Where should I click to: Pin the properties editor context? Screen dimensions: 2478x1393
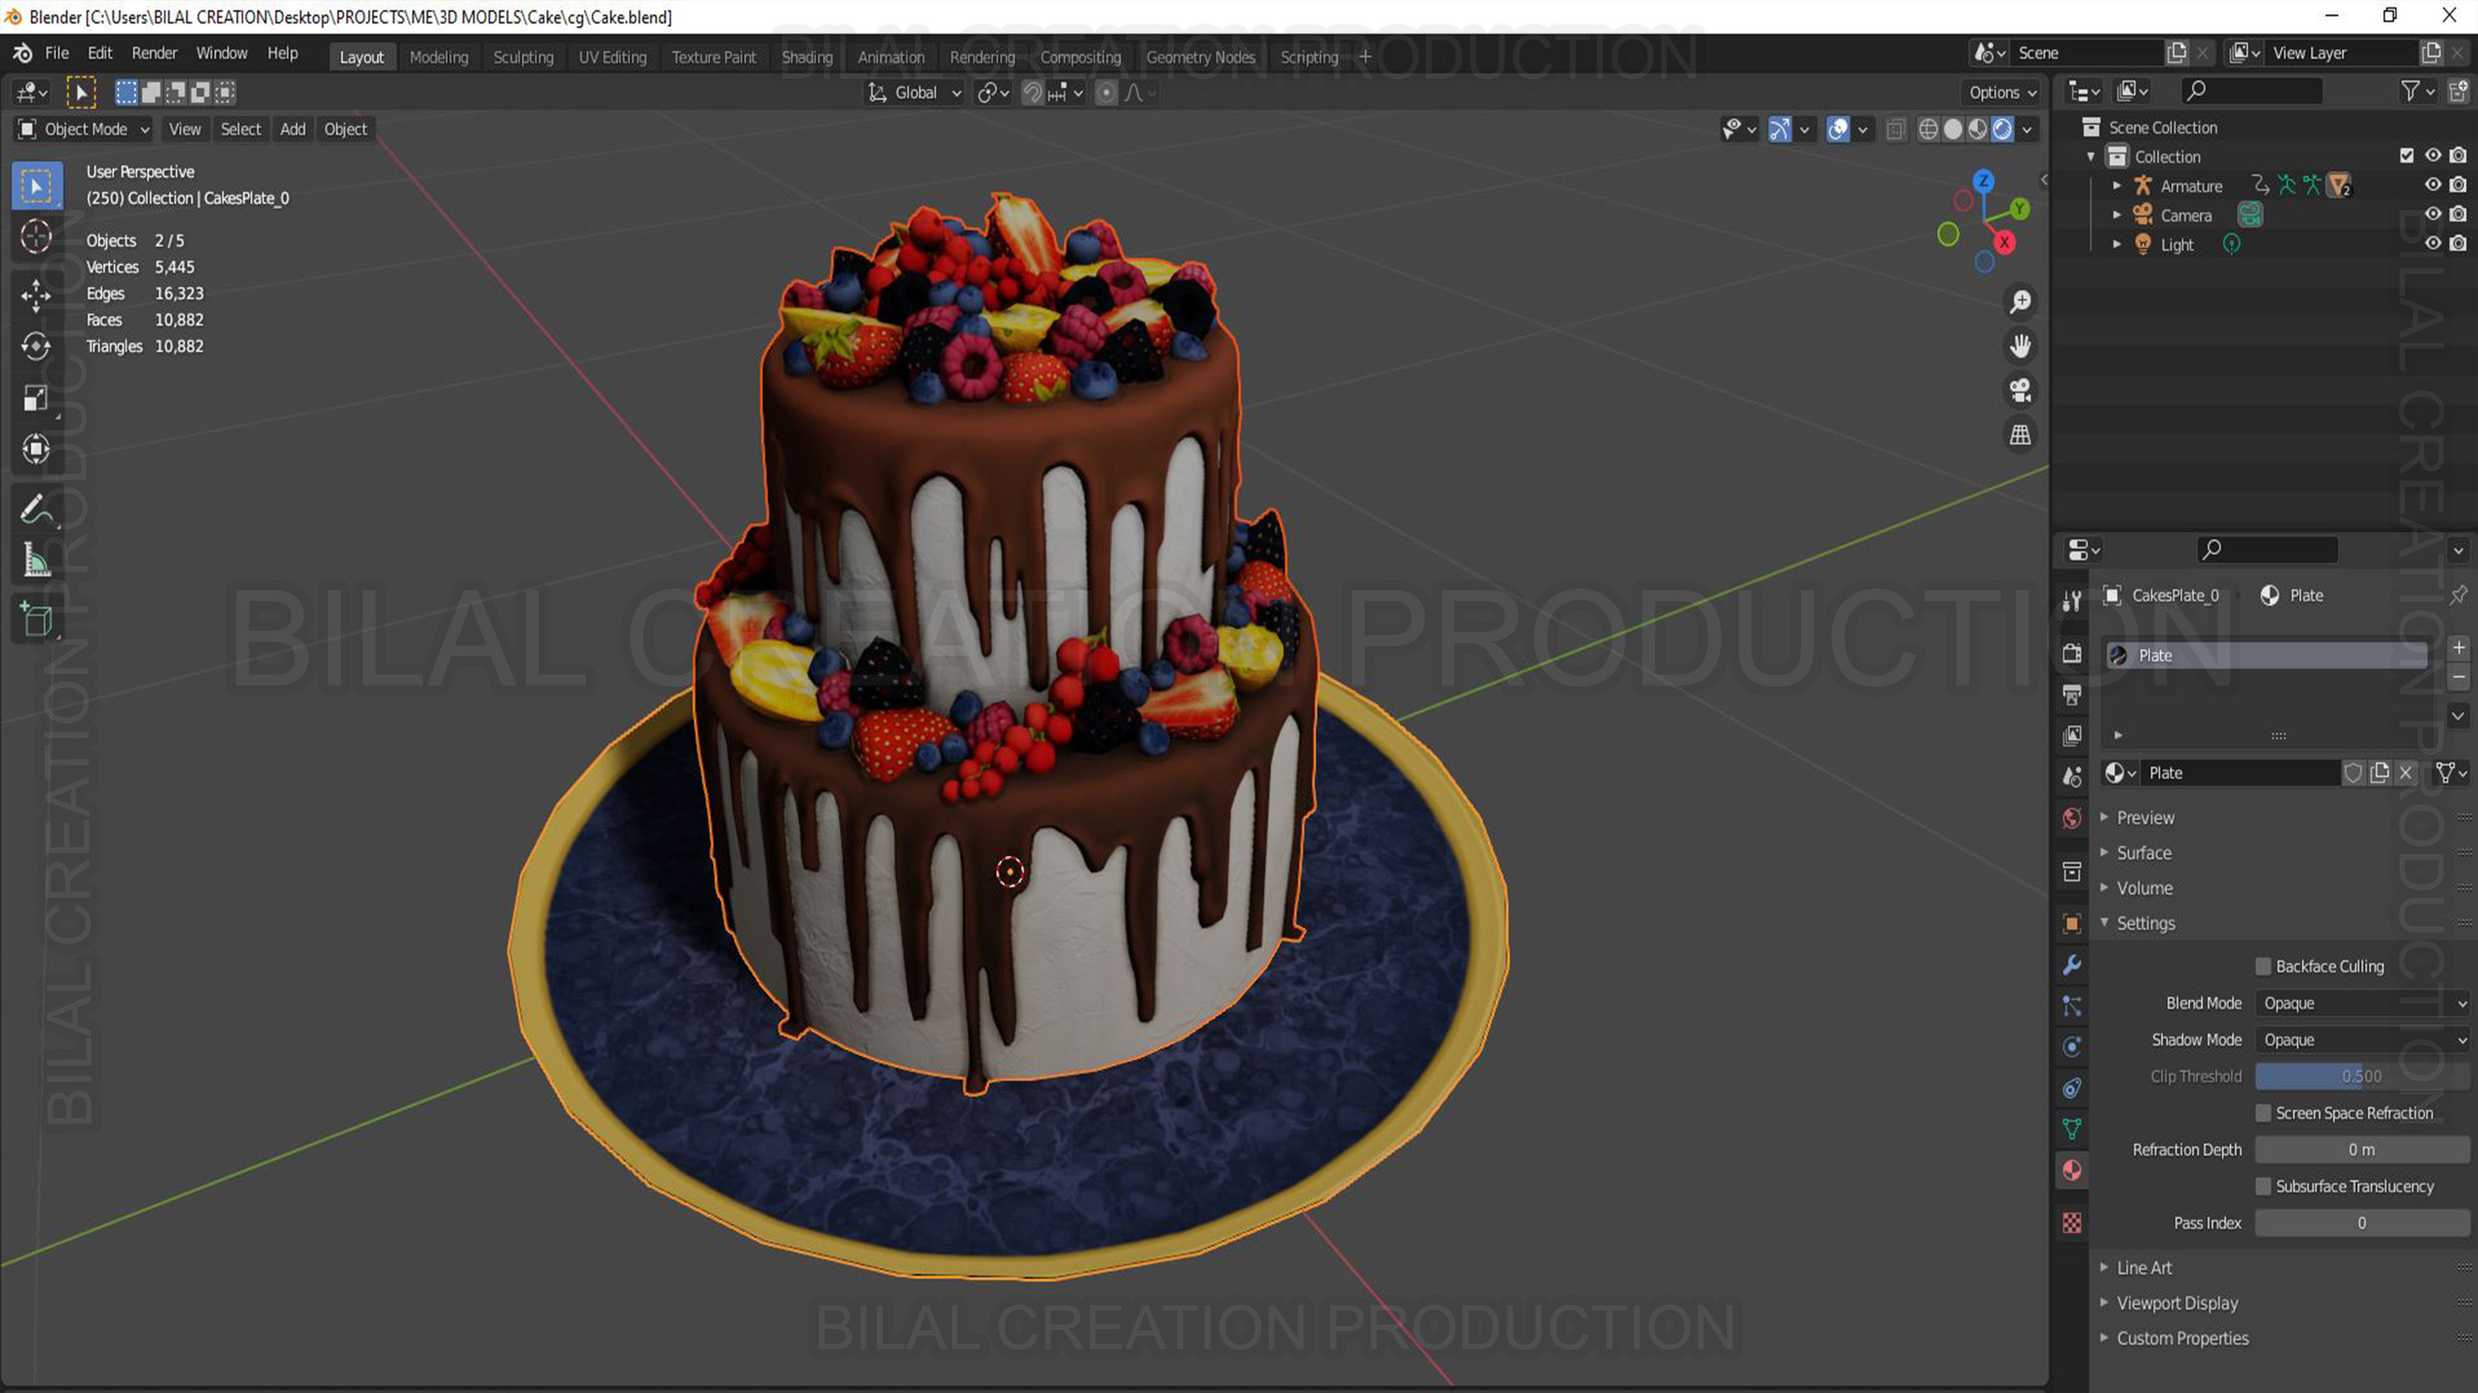[2458, 595]
